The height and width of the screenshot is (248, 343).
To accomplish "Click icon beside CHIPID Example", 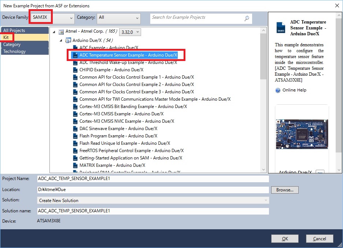I will (x=75, y=70).
